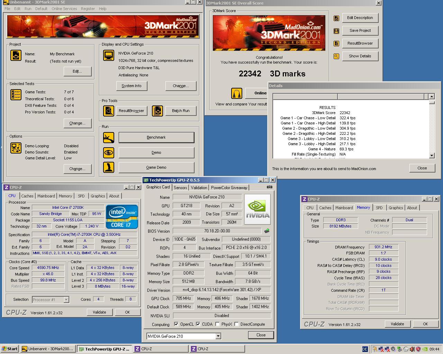Viewport: 443px width, 354px height.
Task: Open the File menu in 3DMark2001
Action: tap(7, 9)
